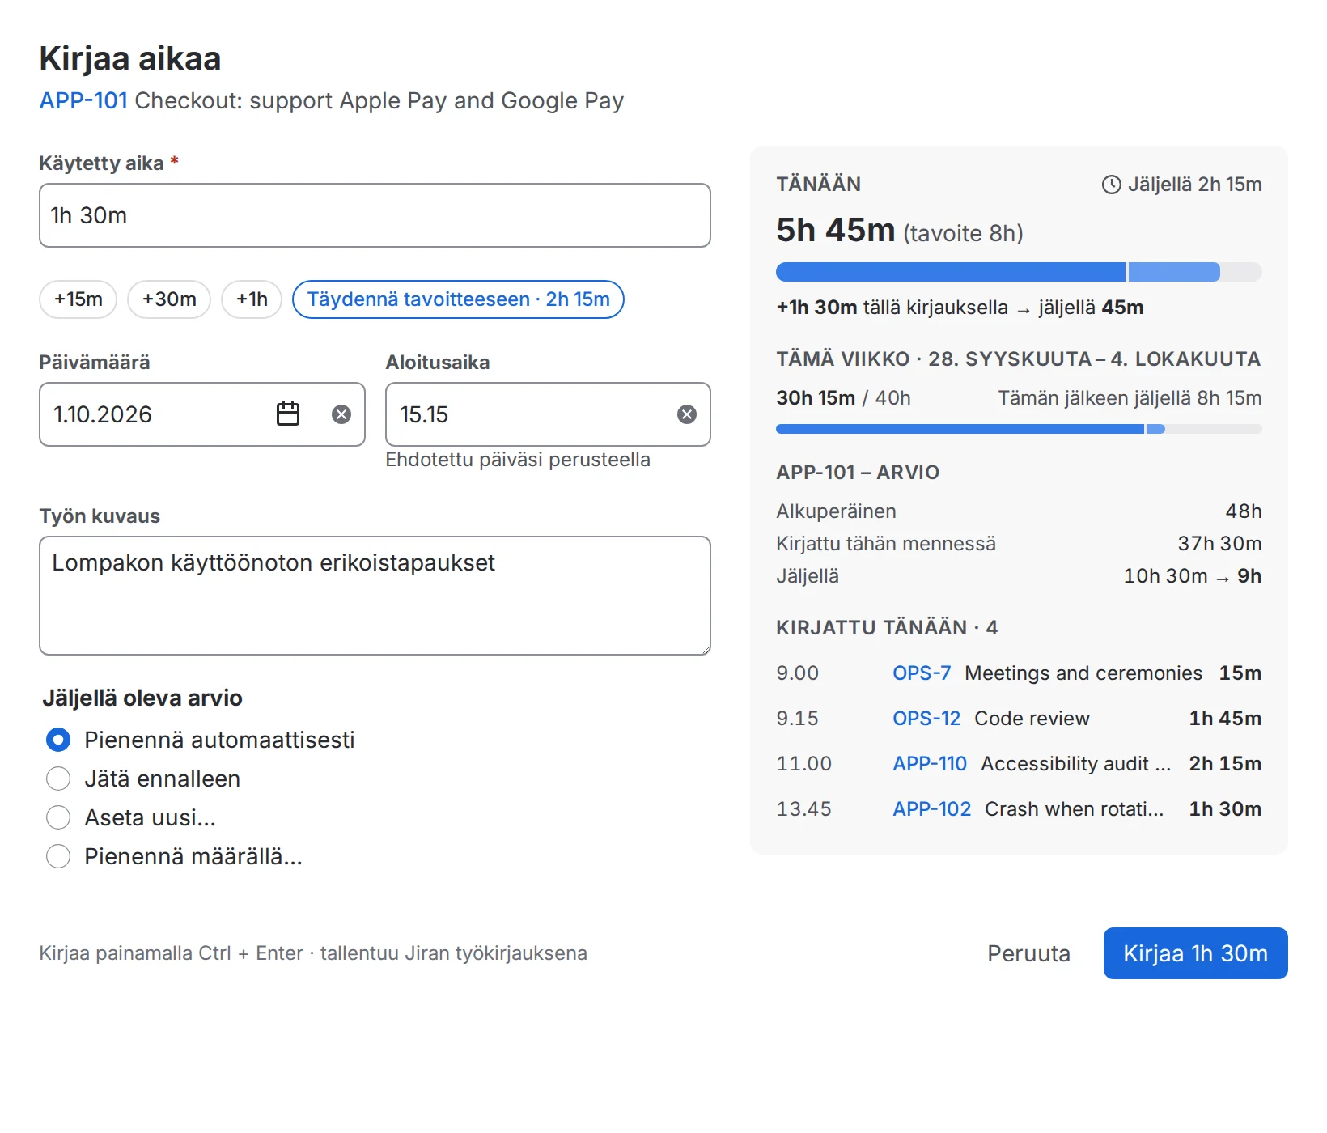This screenshot has height=1133, width=1327.
Task: Focus the Käytetty aika input field
Action: pyautogui.click(x=375, y=215)
